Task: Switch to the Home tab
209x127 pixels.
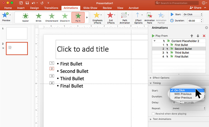Action: [8, 8]
